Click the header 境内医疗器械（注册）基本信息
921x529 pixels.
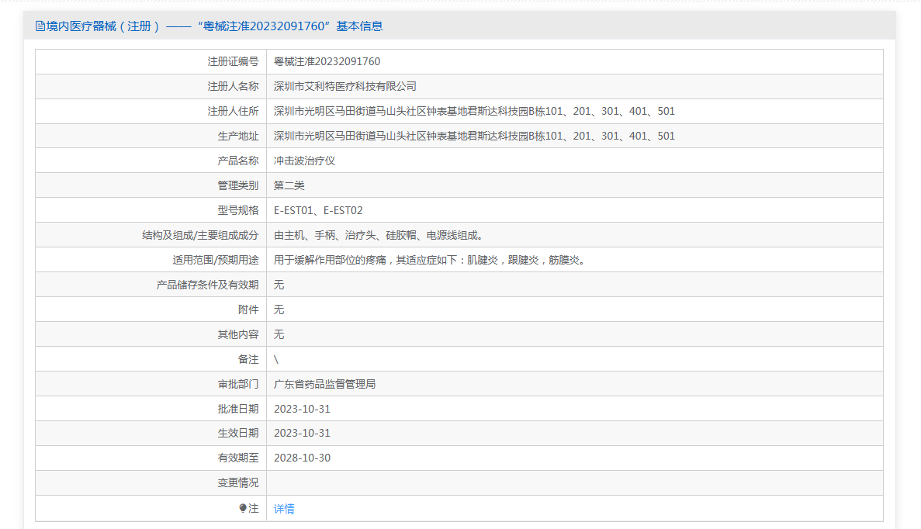click(x=209, y=26)
